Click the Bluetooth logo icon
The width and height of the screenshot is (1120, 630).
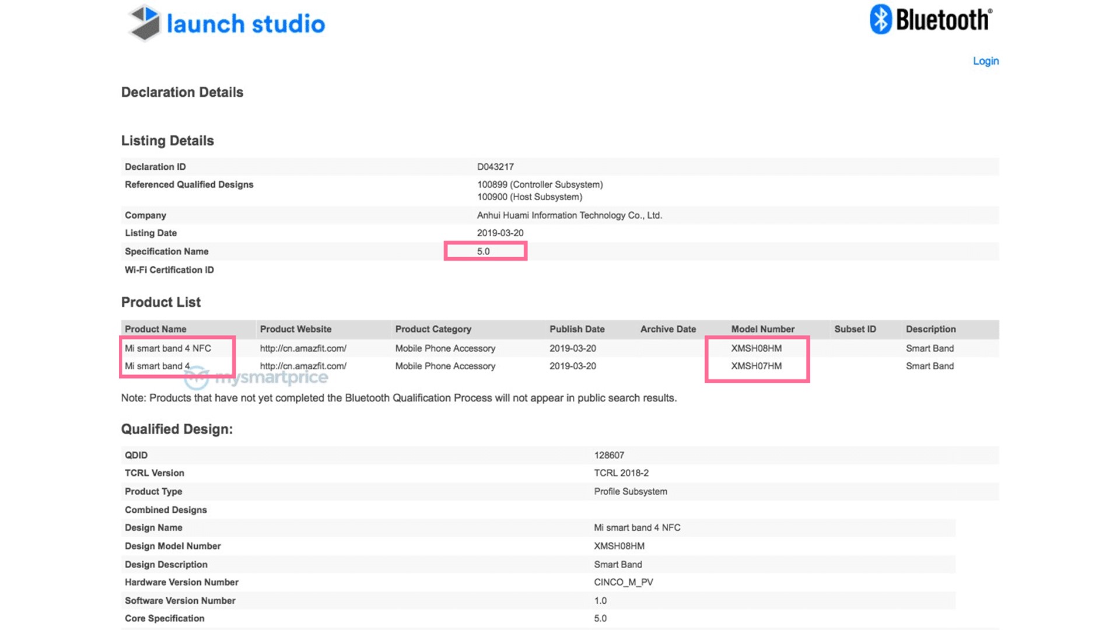(881, 19)
